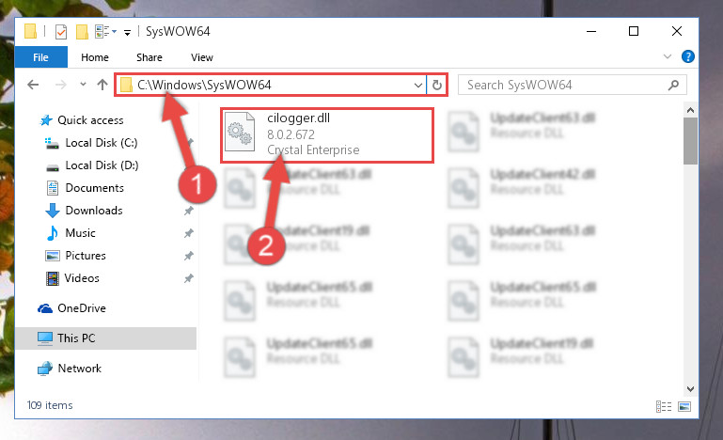Viewport: 723px width, 440px height.
Task: Go up one folder level
Action: coord(102,85)
